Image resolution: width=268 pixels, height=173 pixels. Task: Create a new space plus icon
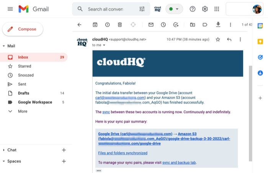tap(64, 161)
